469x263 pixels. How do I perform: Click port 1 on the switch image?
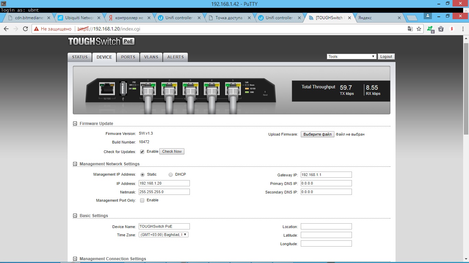148,88
